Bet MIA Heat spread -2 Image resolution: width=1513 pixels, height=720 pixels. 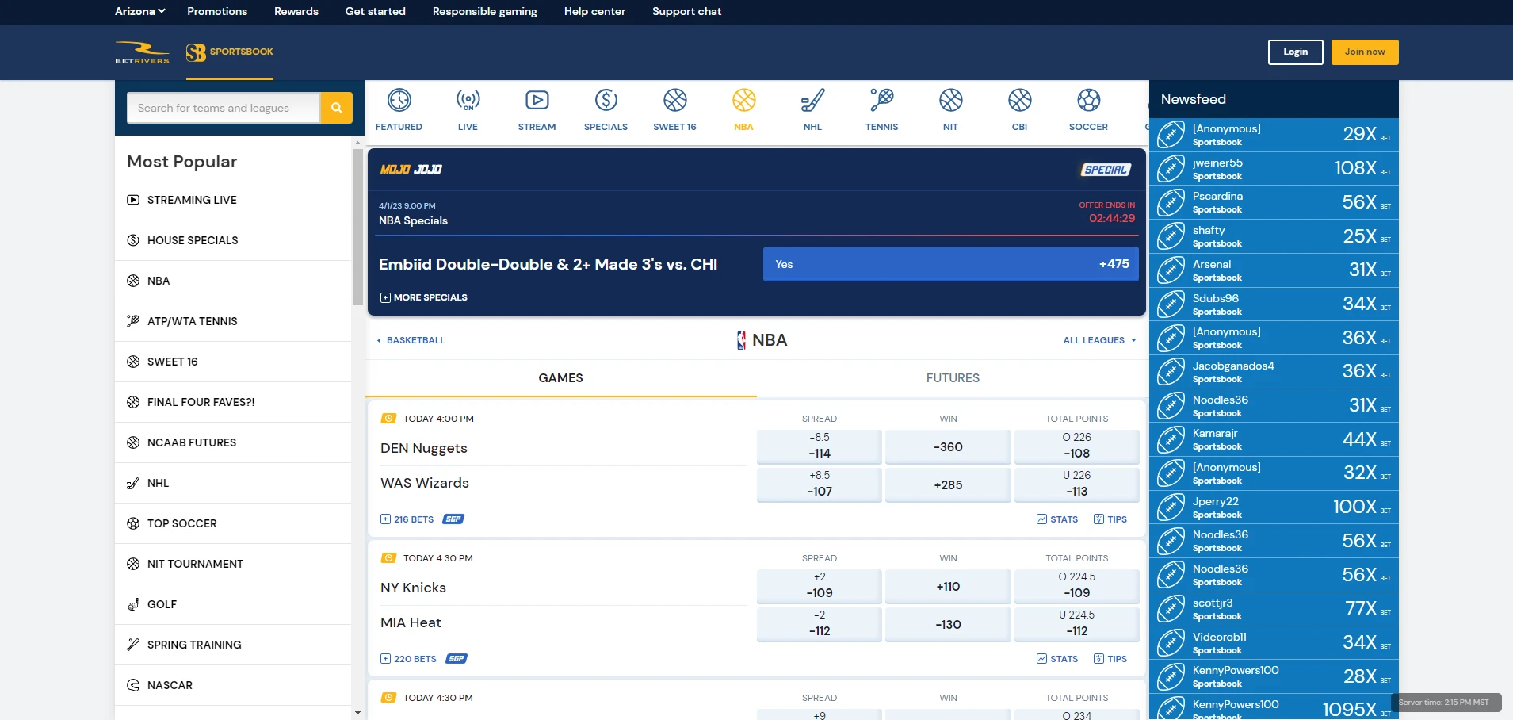pyautogui.click(x=820, y=624)
